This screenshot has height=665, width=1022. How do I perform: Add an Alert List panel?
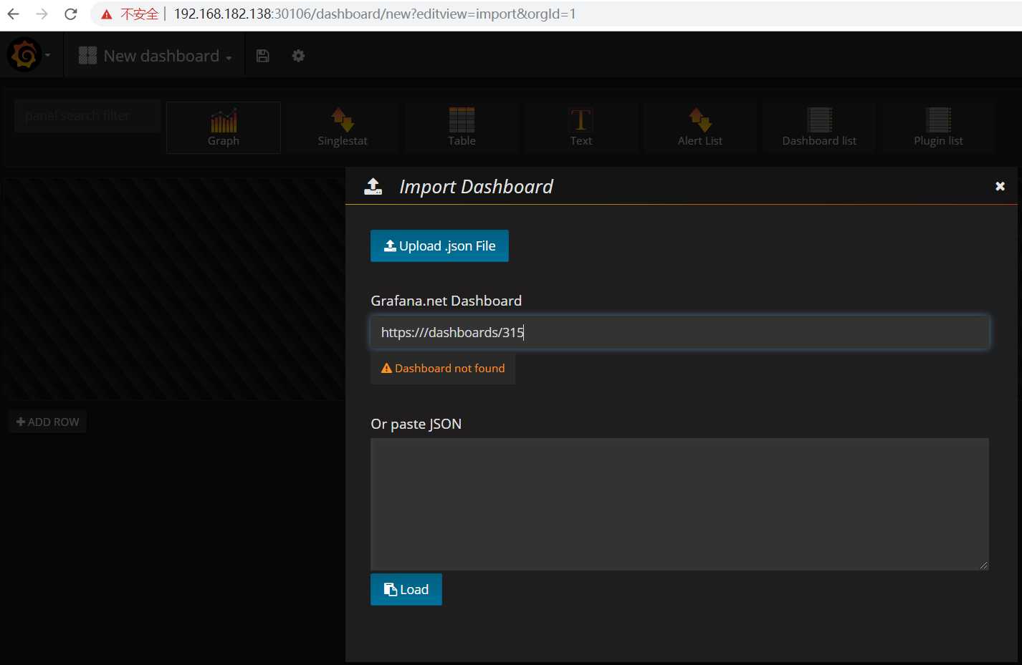coord(700,127)
